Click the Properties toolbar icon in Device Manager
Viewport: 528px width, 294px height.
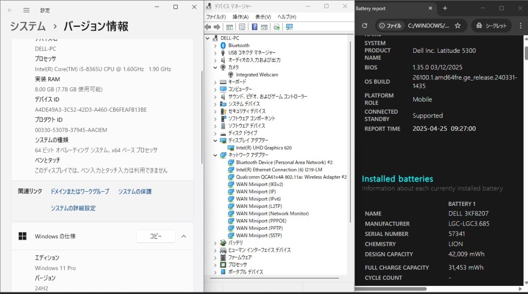click(x=242, y=27)
